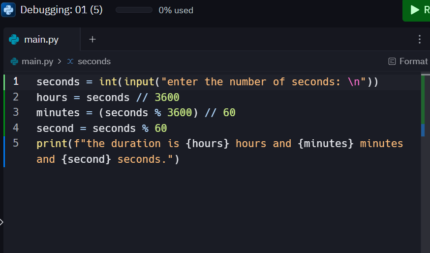Click the 'second' variable on line 4
This screenshot has height=253, width=430.
pyautogui.click(x=55, y=128)
